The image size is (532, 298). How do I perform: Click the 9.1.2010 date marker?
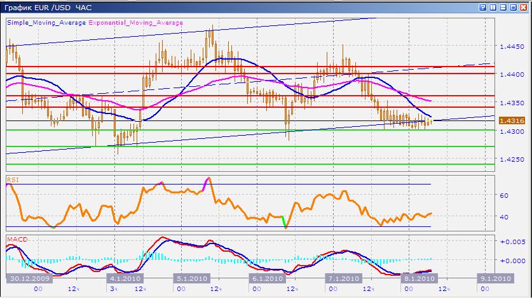point(494,278)
